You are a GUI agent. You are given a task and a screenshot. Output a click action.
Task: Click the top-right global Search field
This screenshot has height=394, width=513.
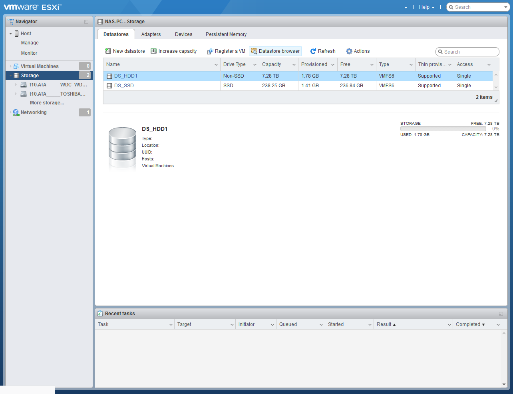478,7
